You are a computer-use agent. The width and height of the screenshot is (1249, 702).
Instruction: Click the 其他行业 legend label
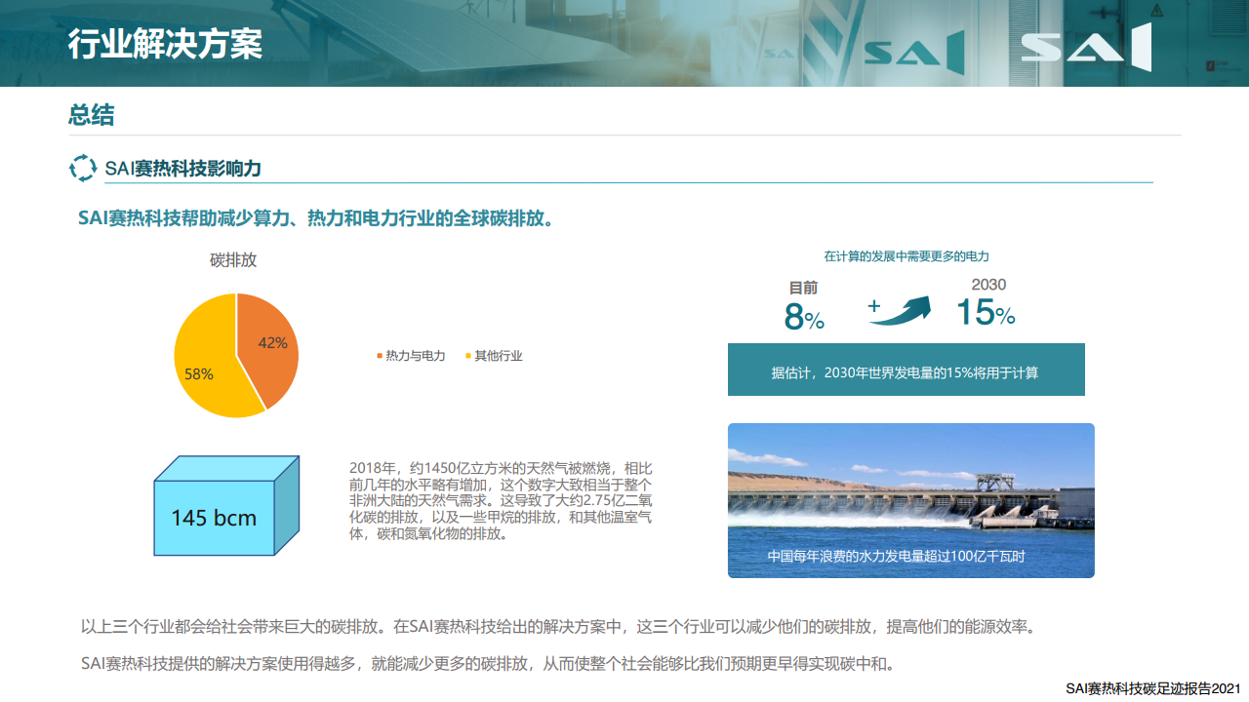coord(499,356)
